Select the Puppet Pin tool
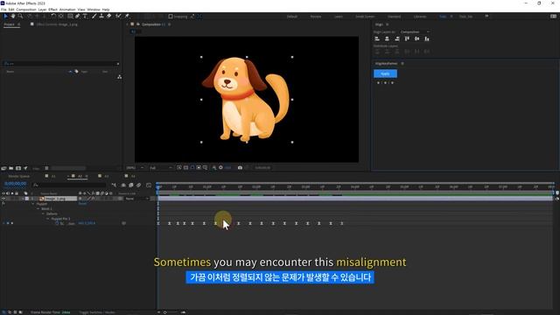The height and width of the screenshot is (315, 560). 127,16
